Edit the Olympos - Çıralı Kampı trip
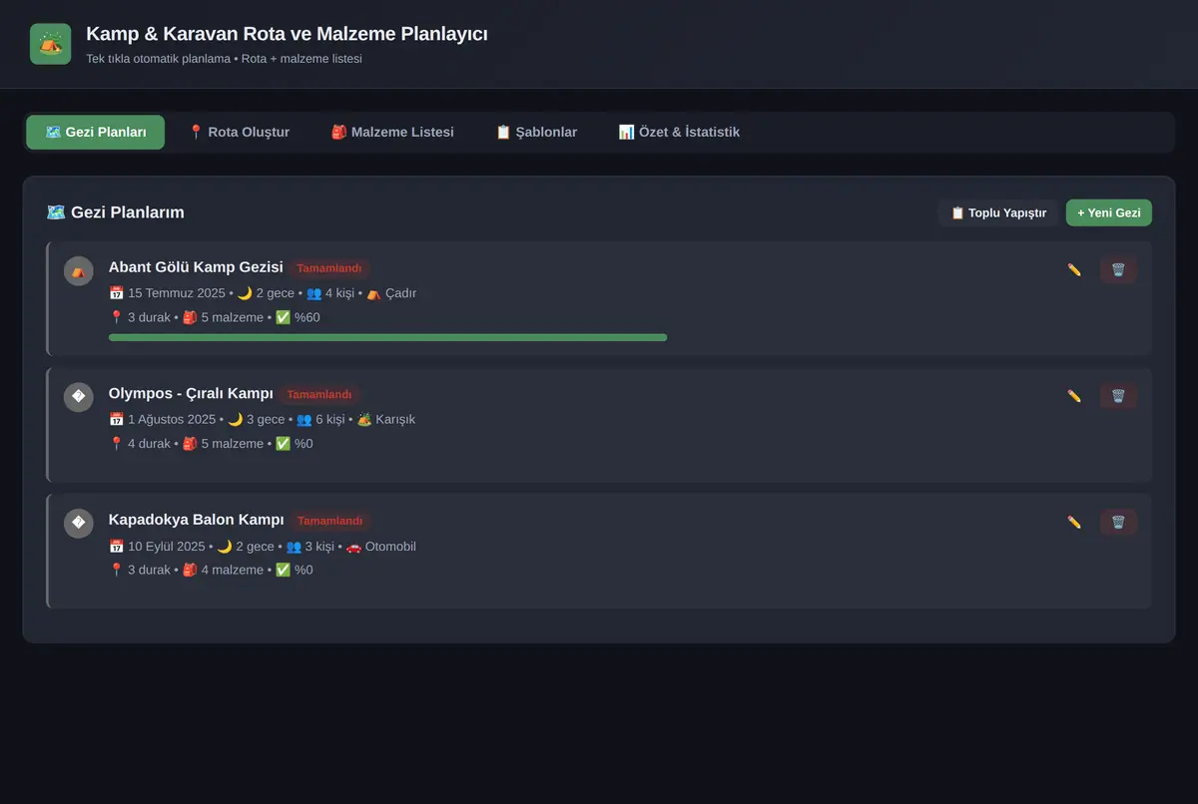Screen dimensions: 1198x804 coord(1074,396)
